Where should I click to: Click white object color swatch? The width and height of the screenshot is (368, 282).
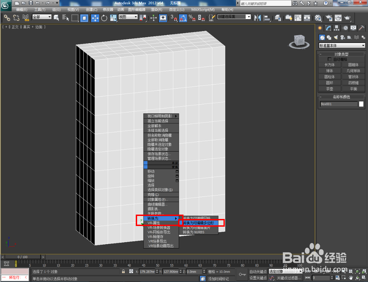[361, 104]
